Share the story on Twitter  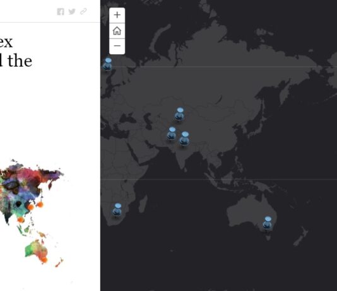[72, 11]
